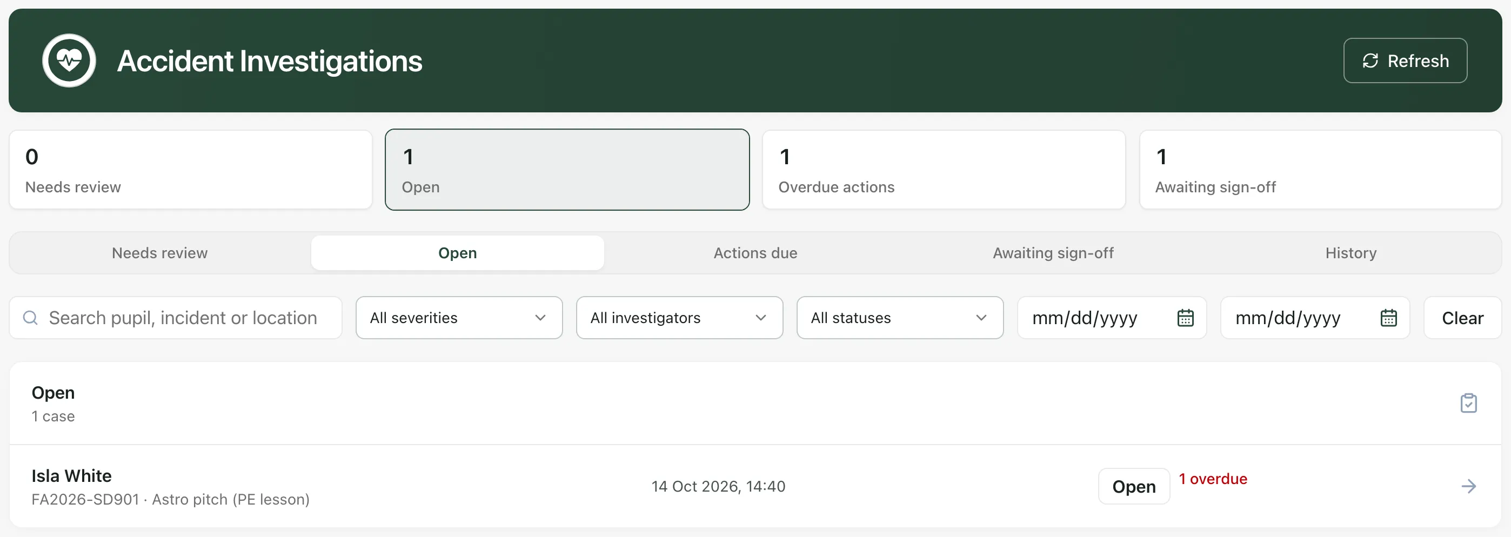Open the second date field calendar picker
Screen dimensions: 1511x537
(1388, 318)
